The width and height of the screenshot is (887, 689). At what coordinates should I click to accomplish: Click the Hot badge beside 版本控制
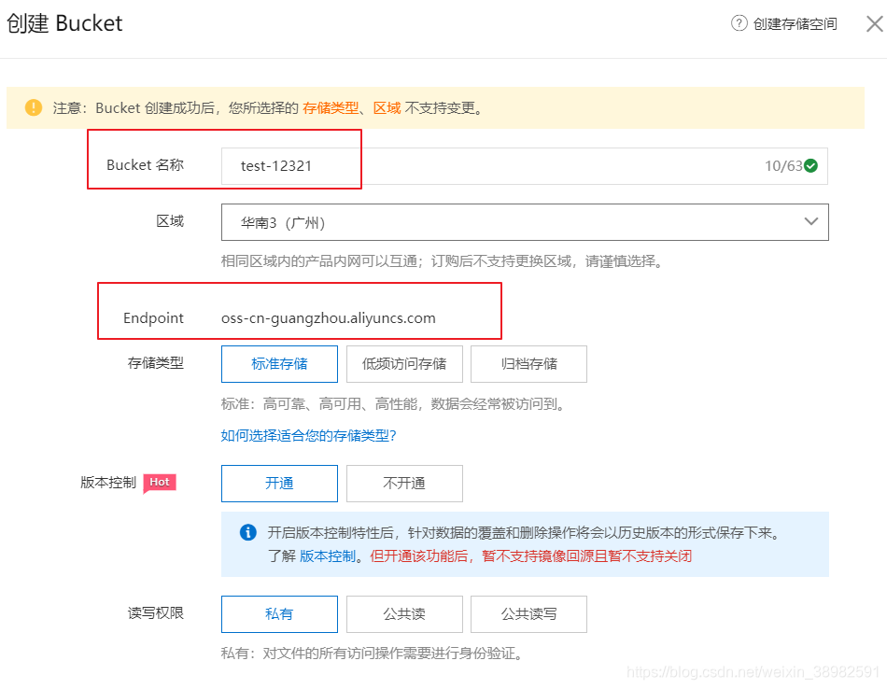coord(160,483)
